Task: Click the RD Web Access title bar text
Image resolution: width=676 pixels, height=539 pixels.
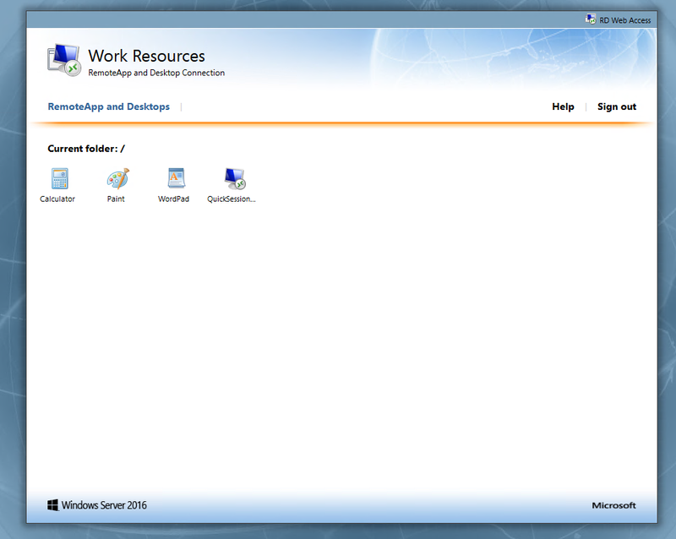Action: pos(625,20)
